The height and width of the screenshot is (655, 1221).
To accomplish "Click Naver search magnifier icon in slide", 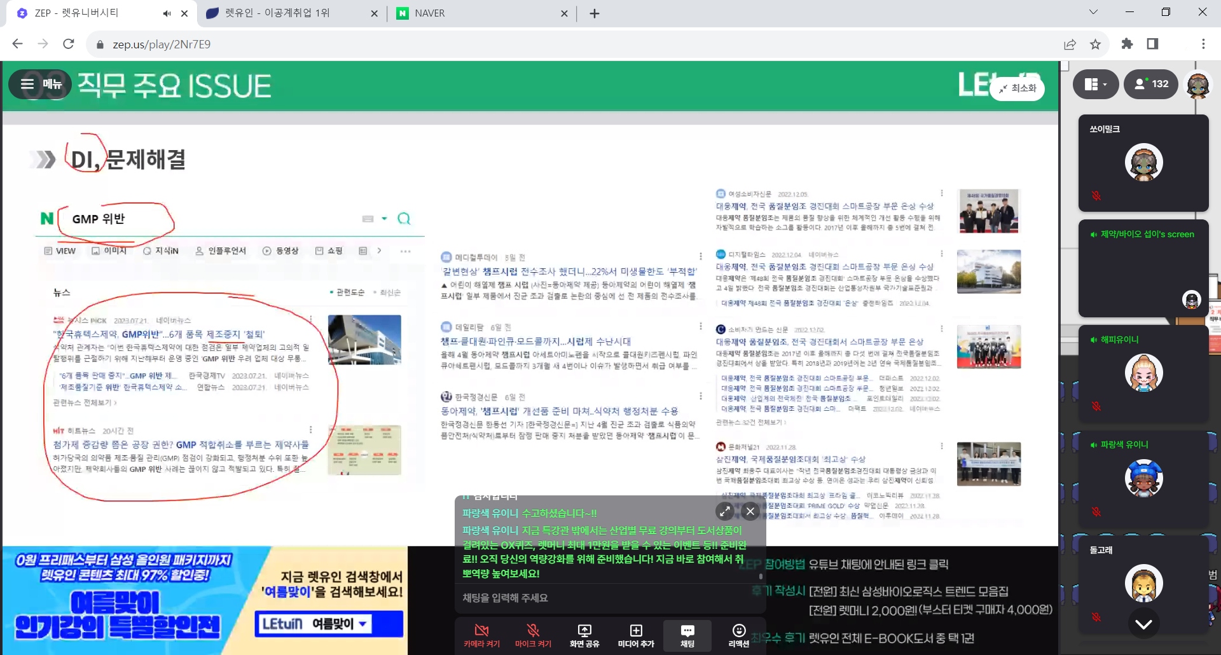I will point(404,219).
